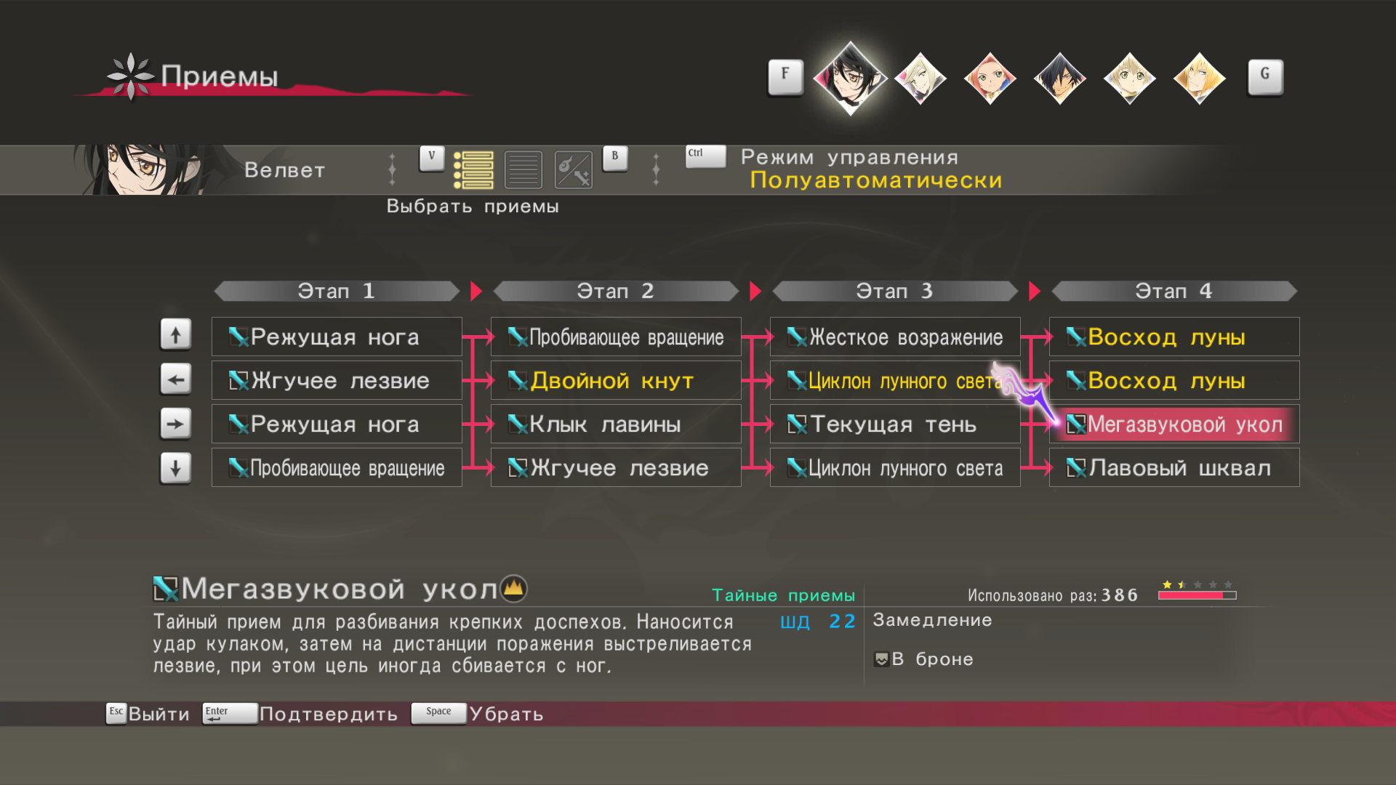Click Esc Выйти to exit
This screenshot has width=1396, height=785.
tap(148, 714)
